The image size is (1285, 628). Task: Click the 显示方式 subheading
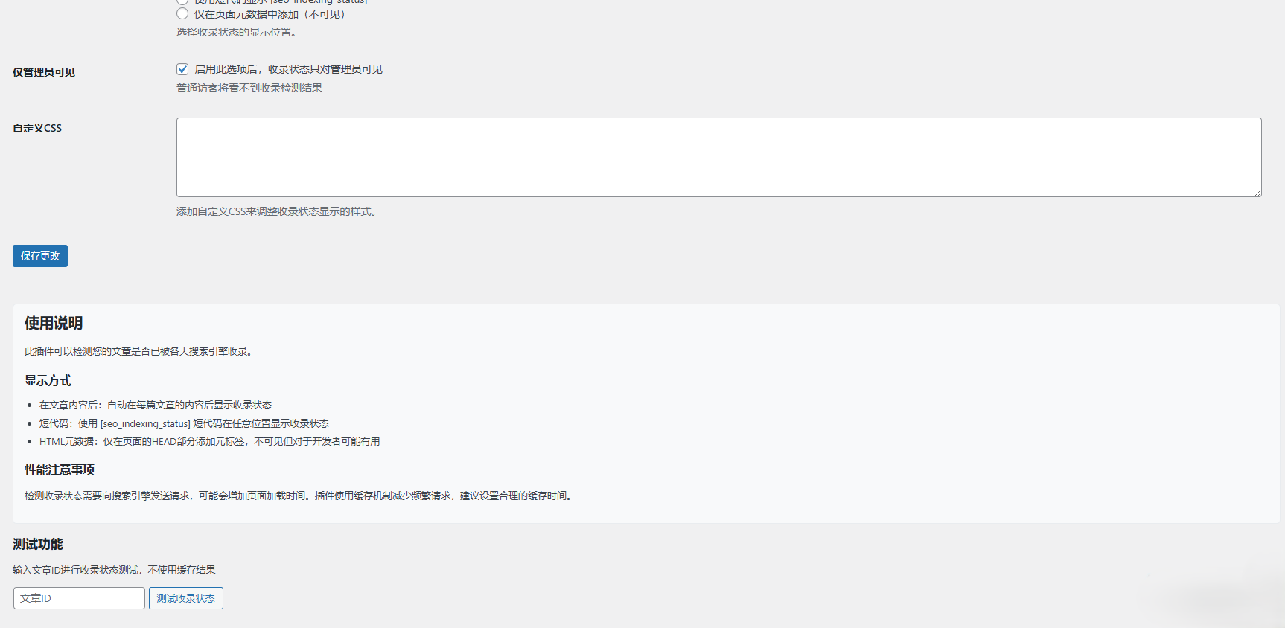click(x=48, y=380)
